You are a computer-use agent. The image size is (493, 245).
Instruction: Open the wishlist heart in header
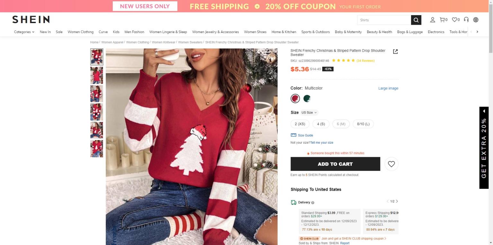(x=455, y=20)
